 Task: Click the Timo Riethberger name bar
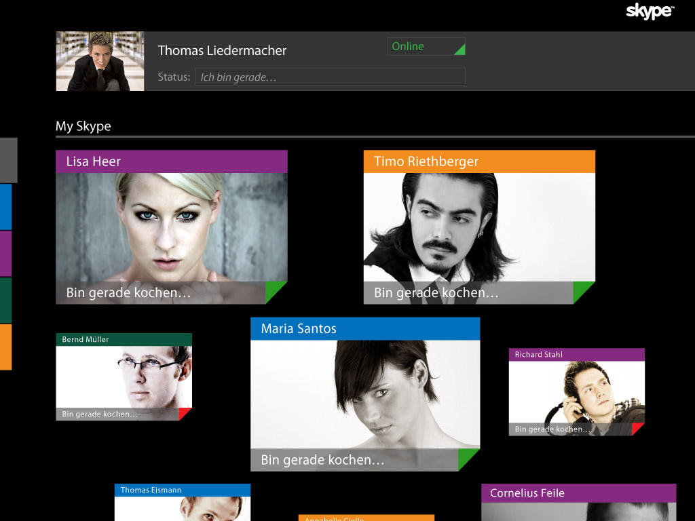(479, 161)
